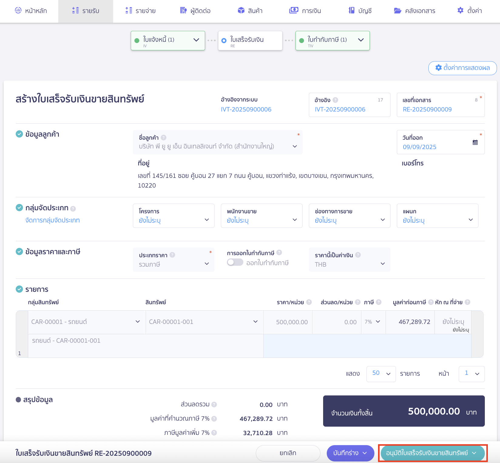Click the ยังไม่ระบุ withholding tax cell
The width and height of the screenshot is (500, 463).
coord(453,322)
